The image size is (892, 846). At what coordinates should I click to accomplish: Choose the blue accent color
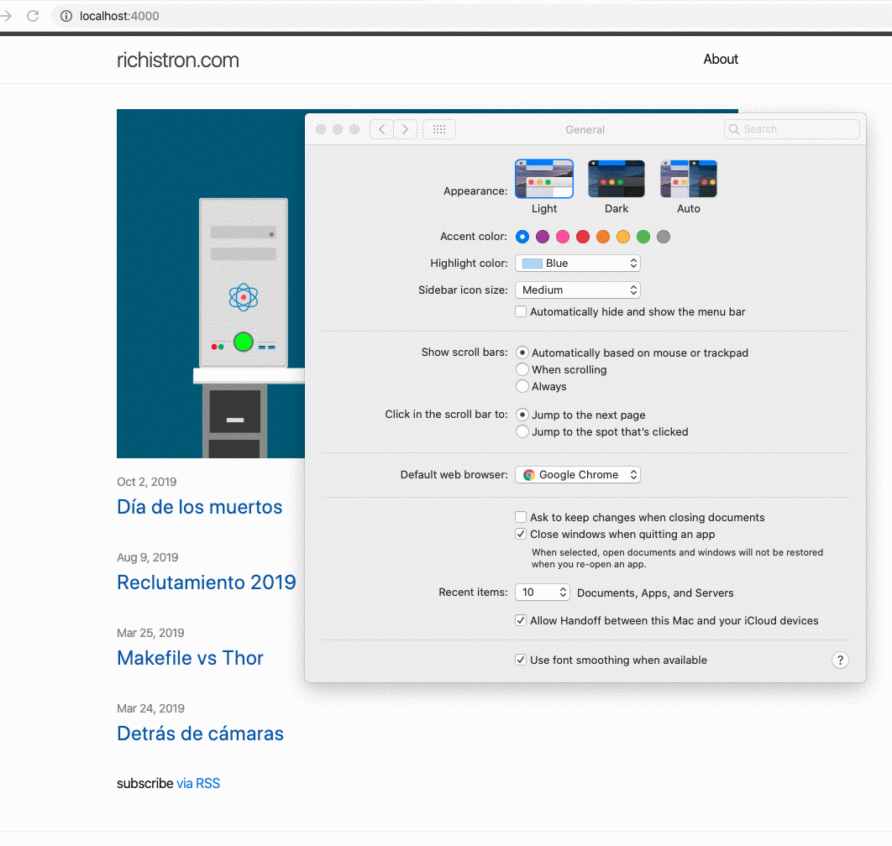[522, 237]
